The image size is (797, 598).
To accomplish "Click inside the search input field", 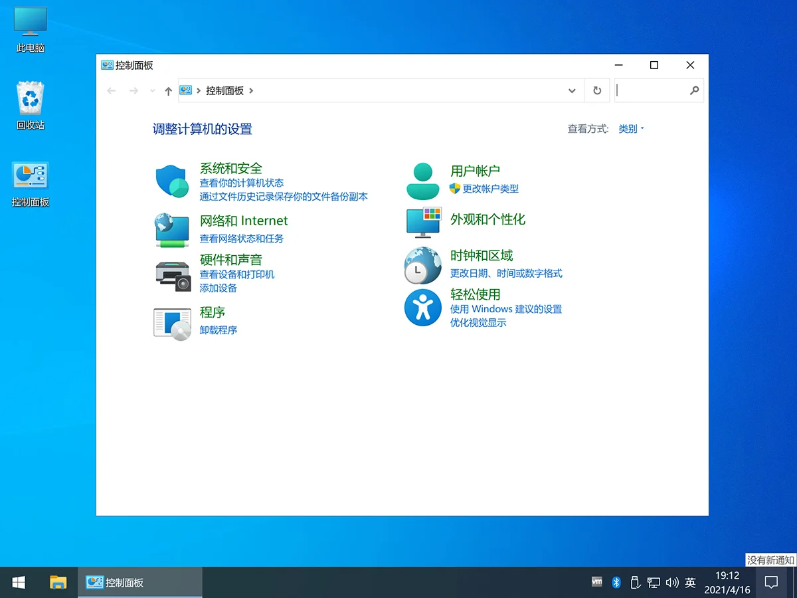I will [x=654, y=90].
